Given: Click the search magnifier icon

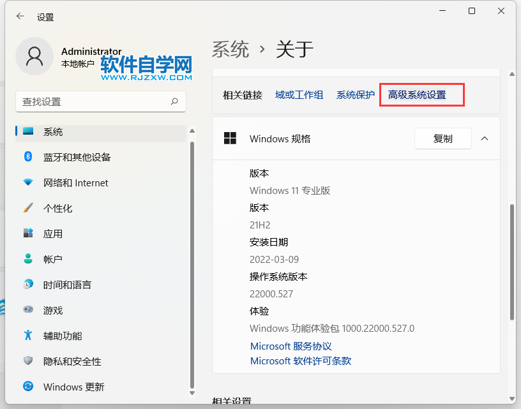Looking at the screenshot, I should click(x=174, y=101).
